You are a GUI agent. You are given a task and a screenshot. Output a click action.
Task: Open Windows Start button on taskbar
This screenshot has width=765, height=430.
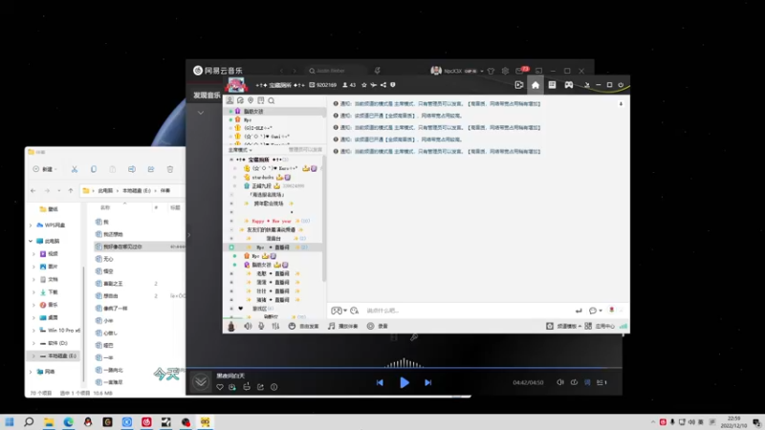tap(10, 421)
